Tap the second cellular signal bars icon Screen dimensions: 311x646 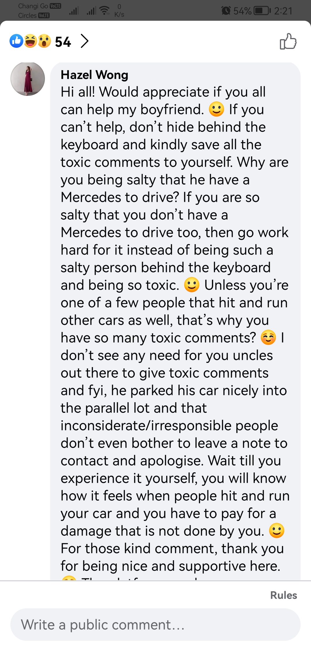[91, 11]
